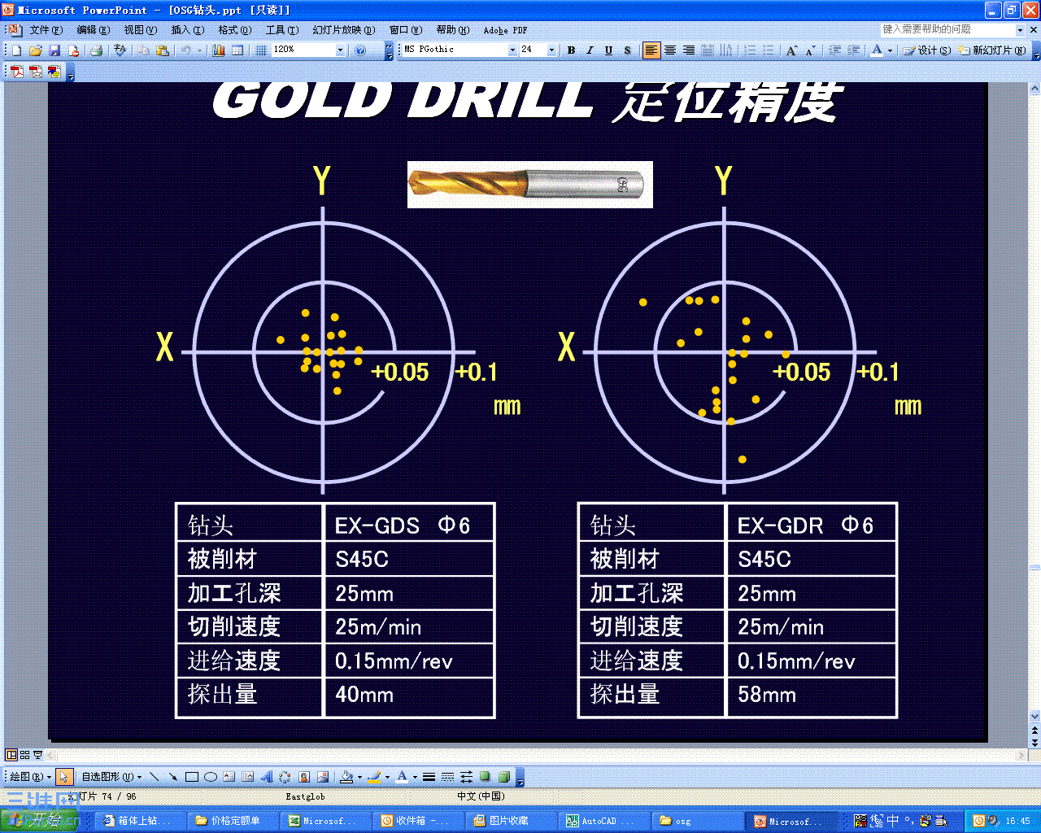This screenshot has height=833, width=1041.
Task: Toggle Center alignment
Action: click(670, 50)
